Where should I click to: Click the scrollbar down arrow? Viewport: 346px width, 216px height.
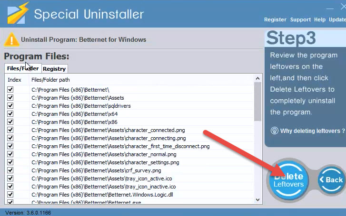(257, 200)
